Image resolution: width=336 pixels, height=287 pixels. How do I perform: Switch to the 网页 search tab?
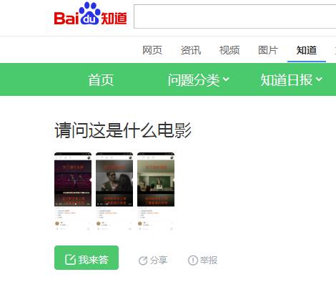(x=152, y=50)
